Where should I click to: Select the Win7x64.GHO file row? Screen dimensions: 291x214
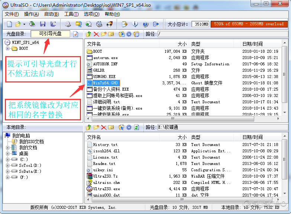[183, 83]
